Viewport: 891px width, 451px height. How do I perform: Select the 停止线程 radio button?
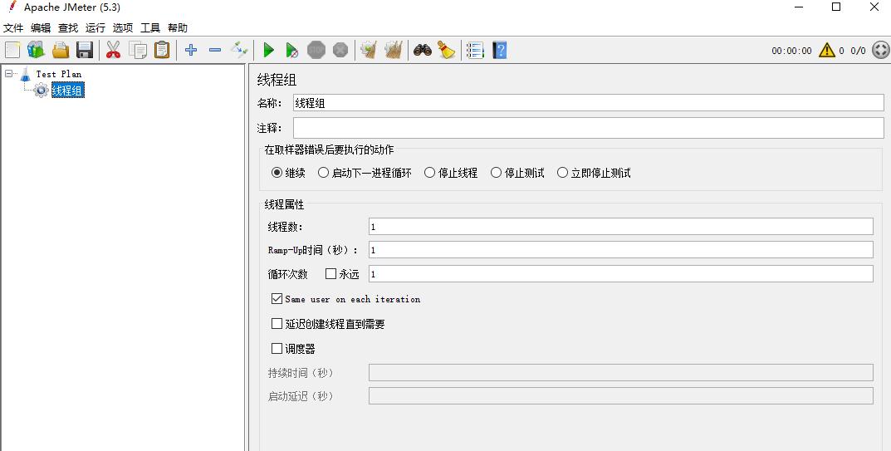[429, 172]
